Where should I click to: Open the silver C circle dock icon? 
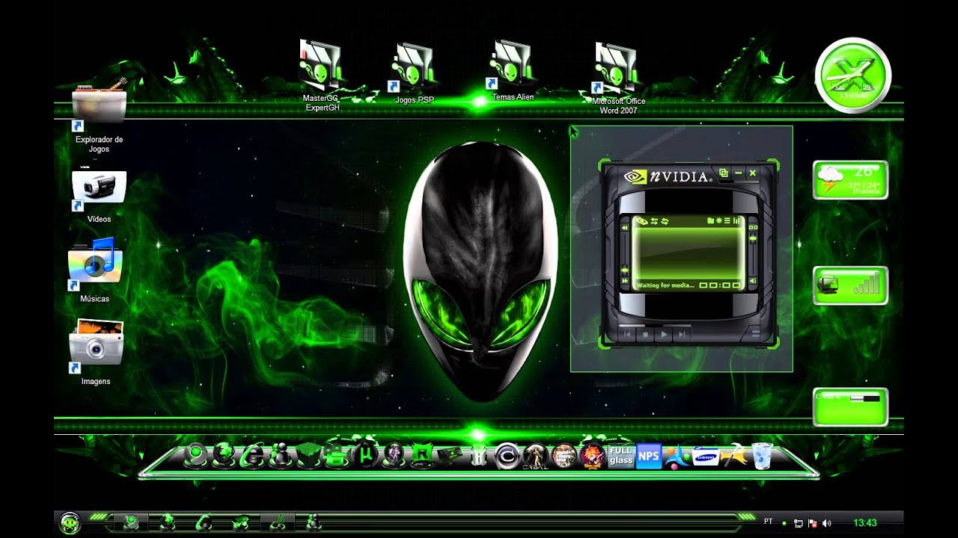(506, 456)
